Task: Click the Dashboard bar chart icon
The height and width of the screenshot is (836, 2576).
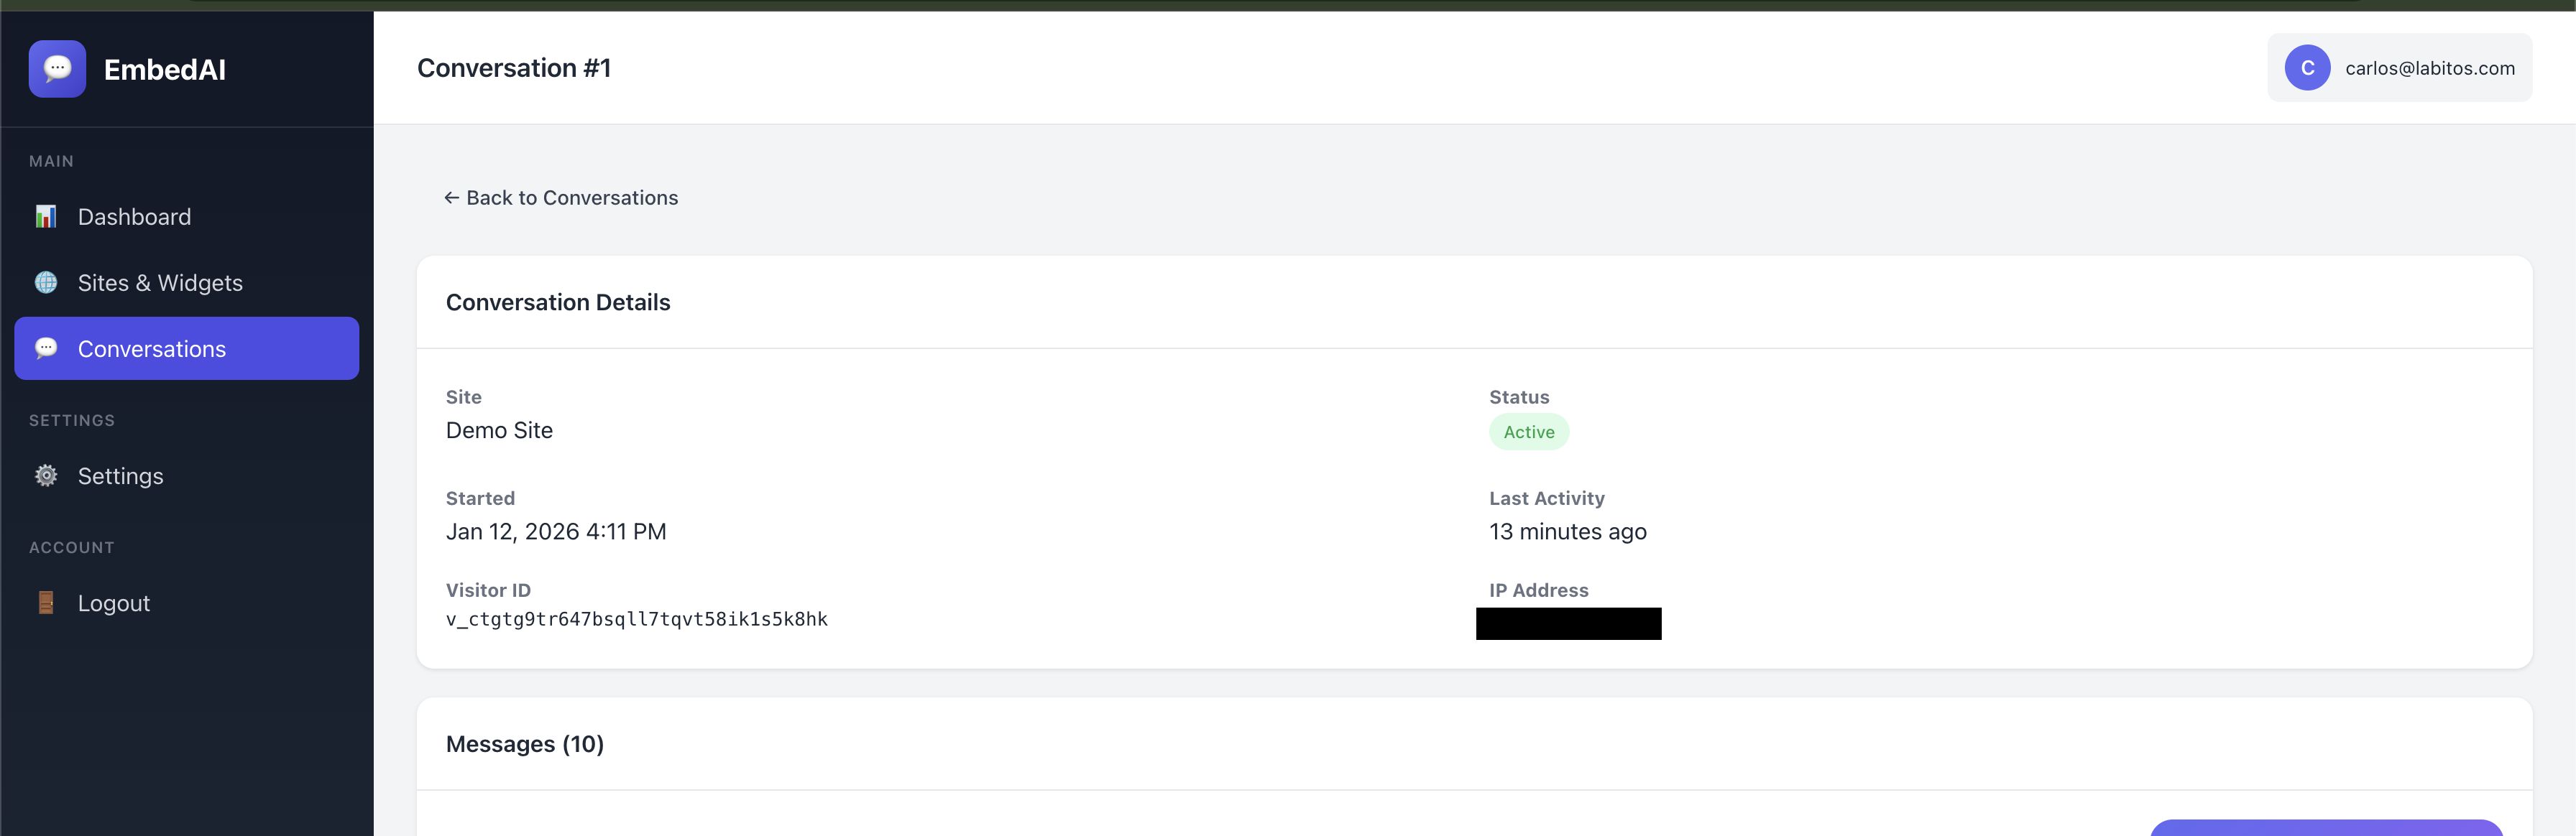Action: (x=46, y=217)
